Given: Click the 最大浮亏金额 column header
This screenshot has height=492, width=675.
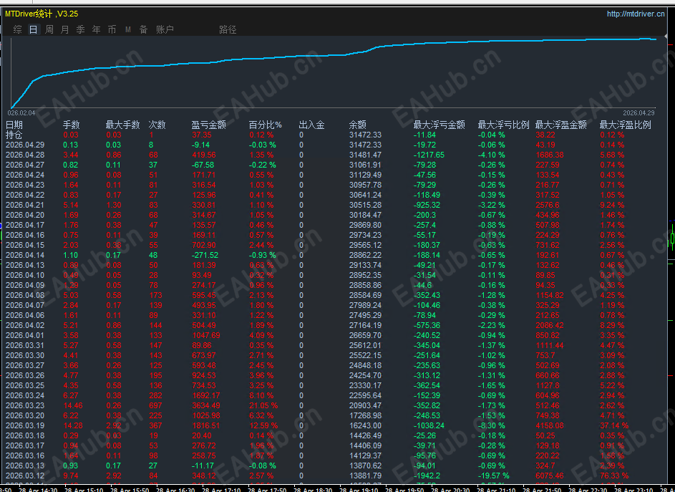Looking at the screenshot, I should (439, 125).
